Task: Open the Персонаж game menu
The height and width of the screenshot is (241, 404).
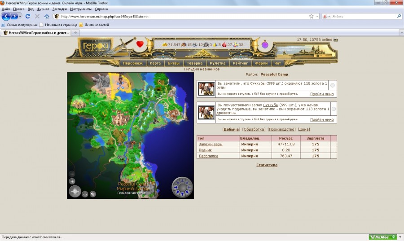Action: pyautogui.click(x=133, y=63)
